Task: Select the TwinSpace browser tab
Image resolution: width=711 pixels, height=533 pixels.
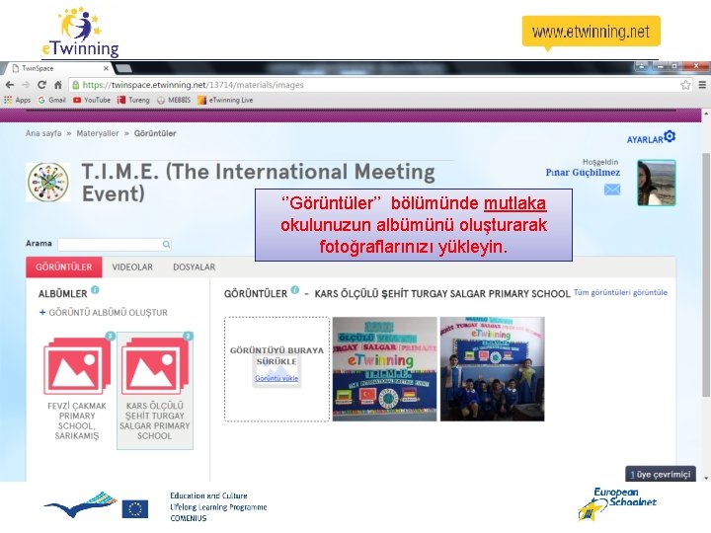Action: coord(58,68)
